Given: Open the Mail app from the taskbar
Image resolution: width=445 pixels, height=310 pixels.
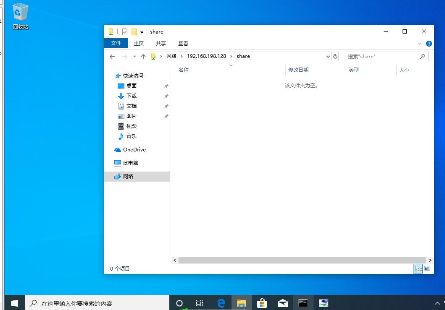Looking at the screenshot, I should 282,302.
